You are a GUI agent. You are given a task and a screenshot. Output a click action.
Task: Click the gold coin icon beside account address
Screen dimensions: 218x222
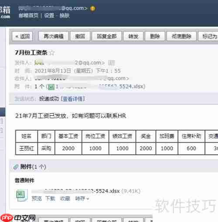(93, 8)
